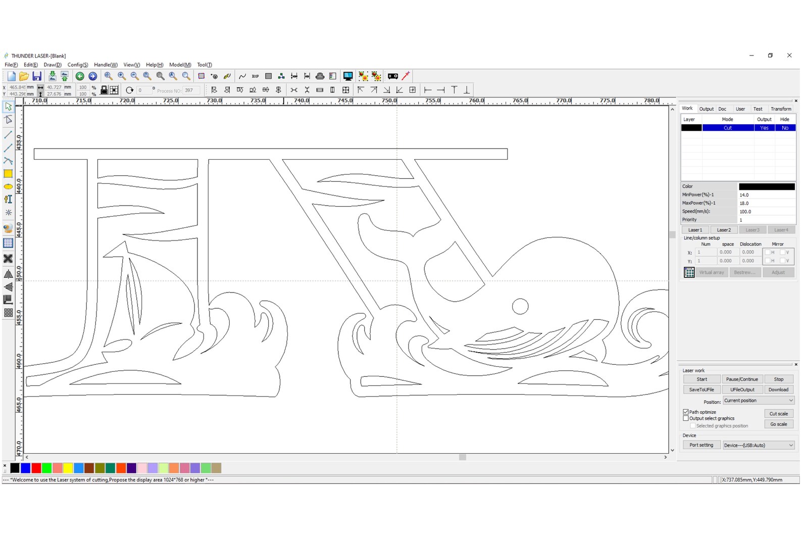Open the Handle menu

[x=106, y=65]
